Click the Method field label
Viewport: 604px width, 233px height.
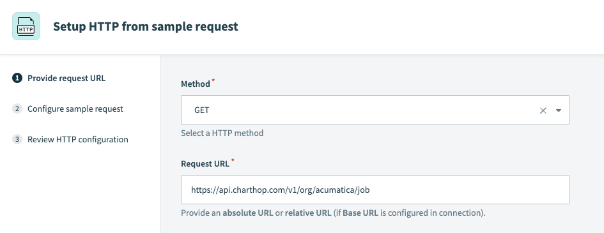[196, 84]
